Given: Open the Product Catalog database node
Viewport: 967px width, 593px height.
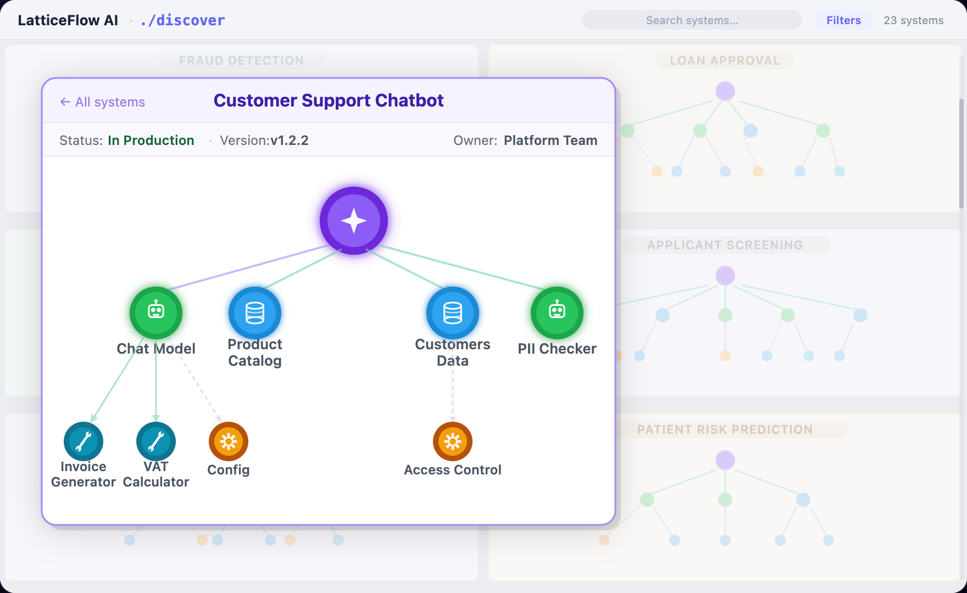Looking at the screenshot, I should pyautogui.click(x=255, y=312).
